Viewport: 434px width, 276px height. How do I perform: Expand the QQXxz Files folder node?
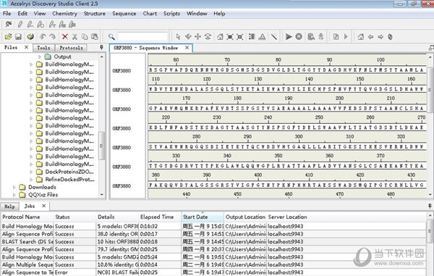pyautogui.click(x=14, y=195)
